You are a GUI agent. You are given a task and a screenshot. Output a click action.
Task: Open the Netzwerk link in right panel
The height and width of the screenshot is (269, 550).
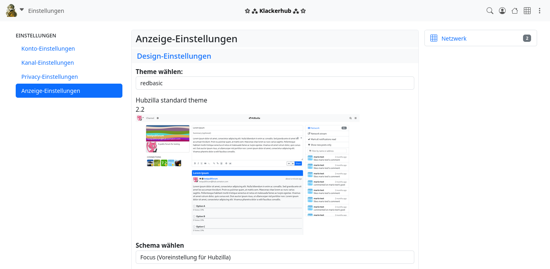[x=454, y=39]
